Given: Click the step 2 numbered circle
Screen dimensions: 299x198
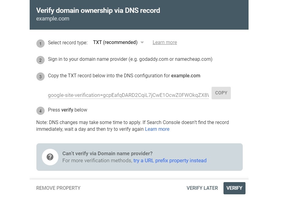Looking at the screenshot, I should pos(40,60).
